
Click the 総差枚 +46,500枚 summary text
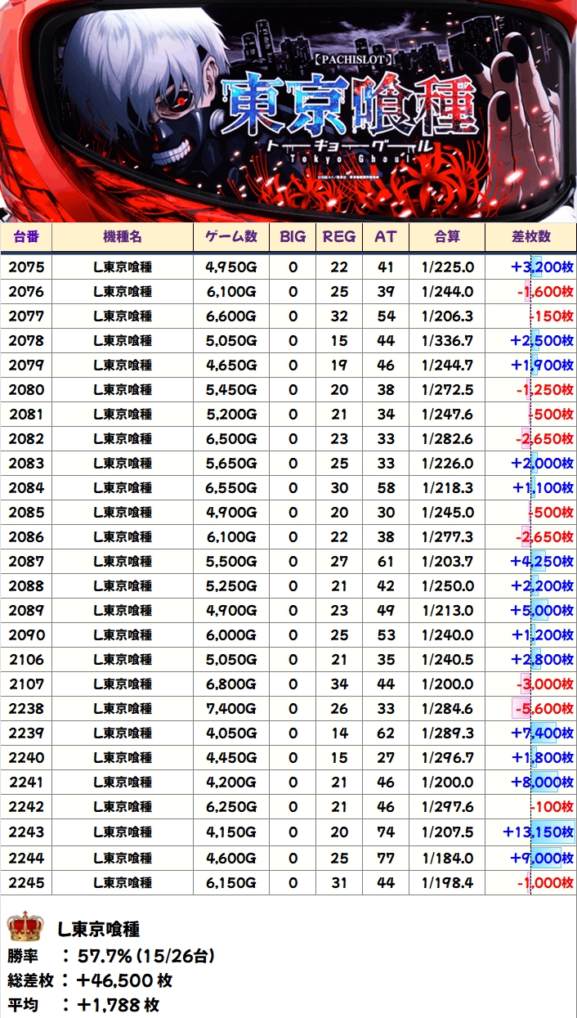tap(90, 980)
